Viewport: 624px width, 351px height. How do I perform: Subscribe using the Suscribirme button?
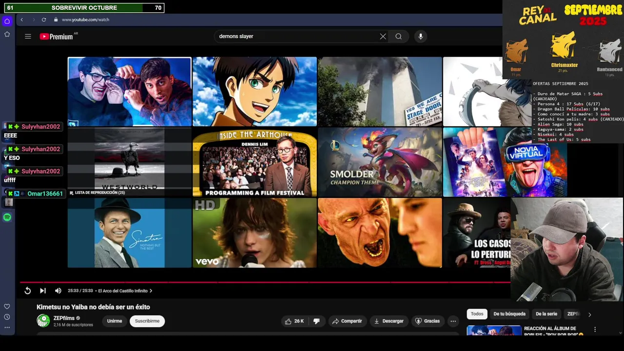(x=147, y=321)
